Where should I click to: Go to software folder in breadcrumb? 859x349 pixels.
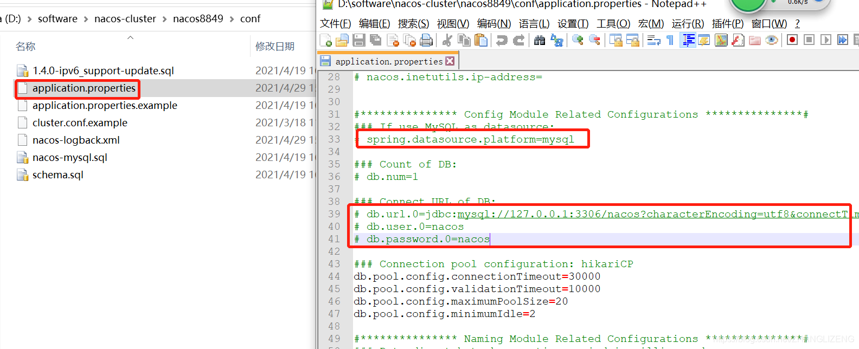point(57,18)
